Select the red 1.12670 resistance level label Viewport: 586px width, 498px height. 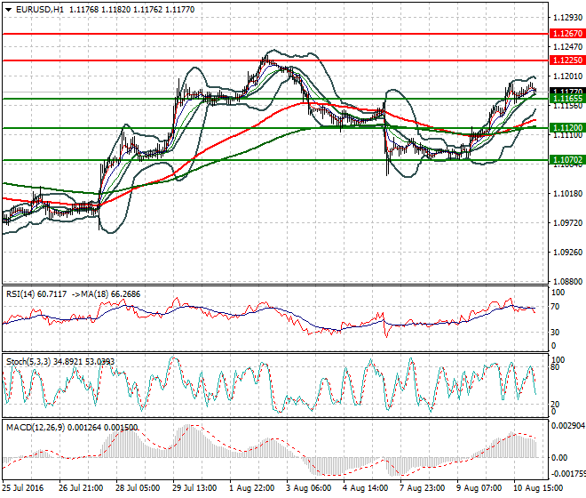(567, 34)
